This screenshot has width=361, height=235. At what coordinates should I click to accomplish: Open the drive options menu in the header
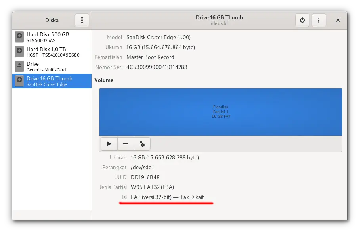[x=319, y=20]
